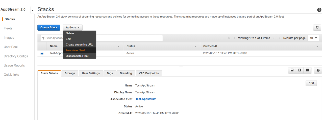
Task: Choose Delete from Actions menu
Action: [80, 33]
